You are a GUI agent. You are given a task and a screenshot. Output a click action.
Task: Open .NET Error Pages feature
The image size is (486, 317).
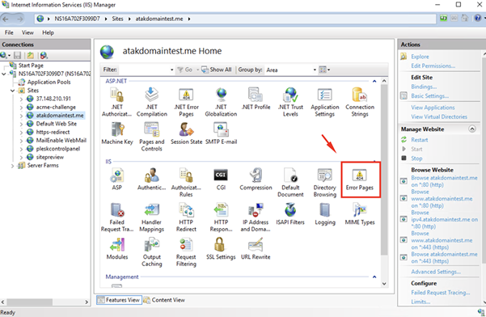point(186,102)
